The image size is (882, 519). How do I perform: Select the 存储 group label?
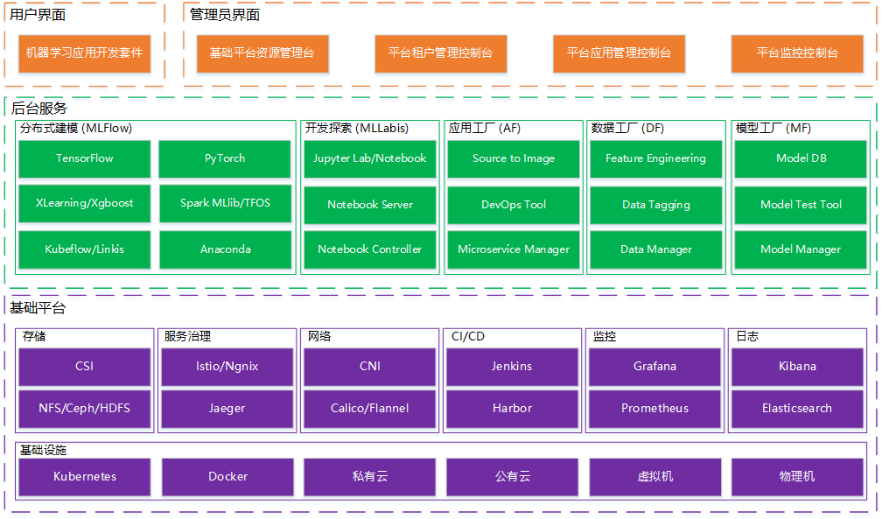pyautogui.click(x=34, y=337)
